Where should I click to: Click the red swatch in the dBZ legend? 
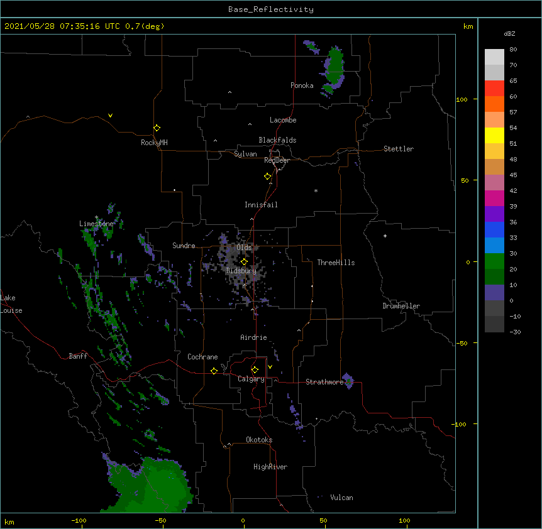pyautogui.click(x=494, y=88)
